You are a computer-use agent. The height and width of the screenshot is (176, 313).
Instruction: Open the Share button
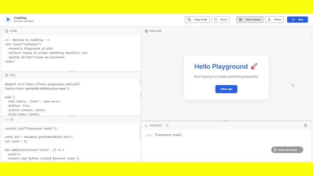coord(274,20)
